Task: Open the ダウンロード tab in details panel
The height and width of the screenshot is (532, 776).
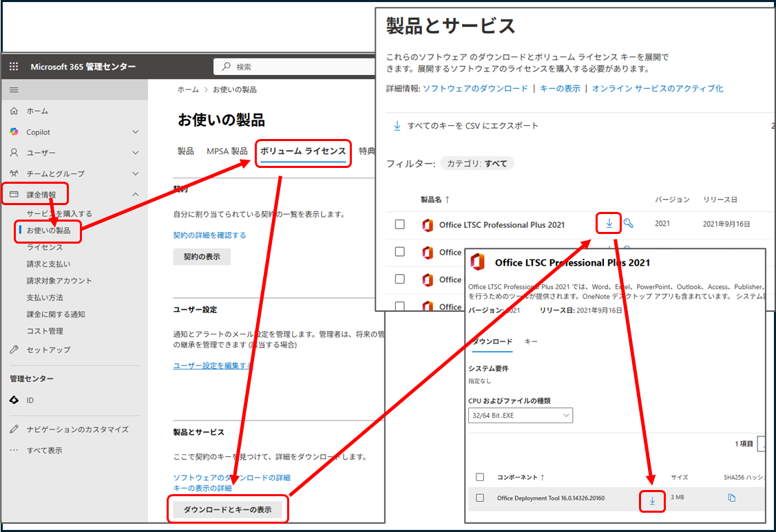Action: tap(492, 341)
